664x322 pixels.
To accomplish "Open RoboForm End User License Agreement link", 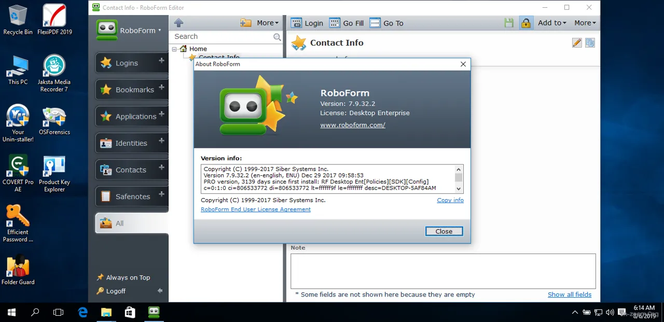I will [x=256, y=209].
